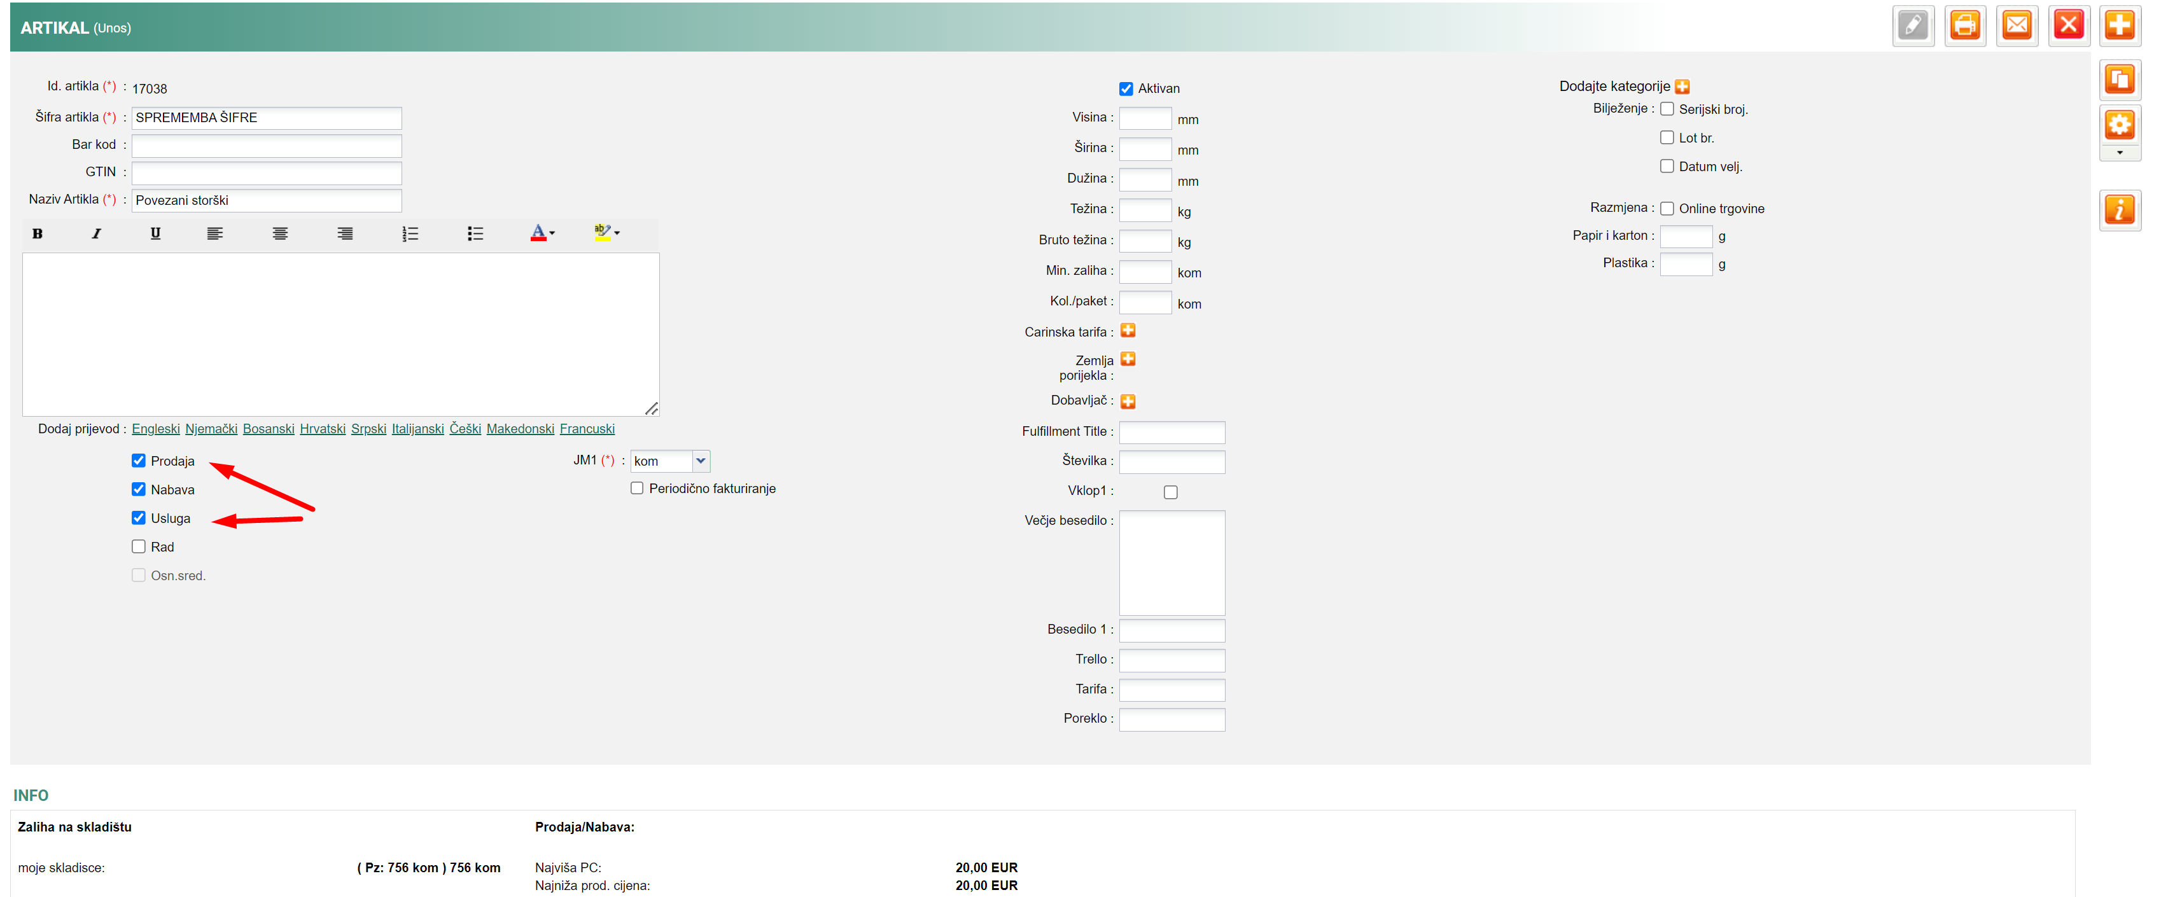The width and height of the screenshot is (2168, 897).
Task: Click the email envelope icon
Action: [x=2017, y=26]
